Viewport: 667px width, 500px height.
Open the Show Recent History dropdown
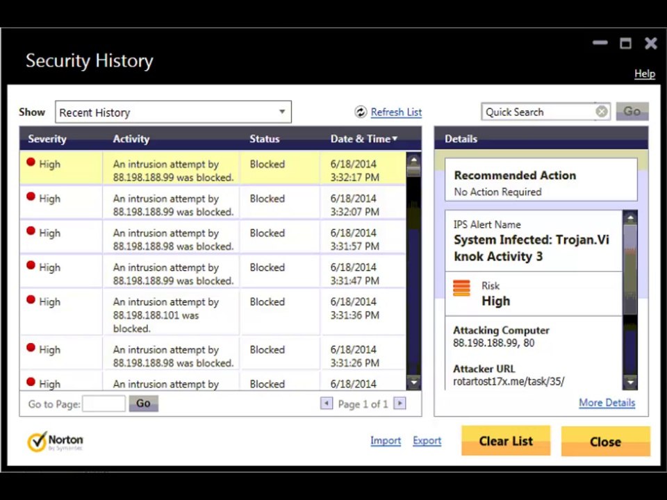point(173,112)
